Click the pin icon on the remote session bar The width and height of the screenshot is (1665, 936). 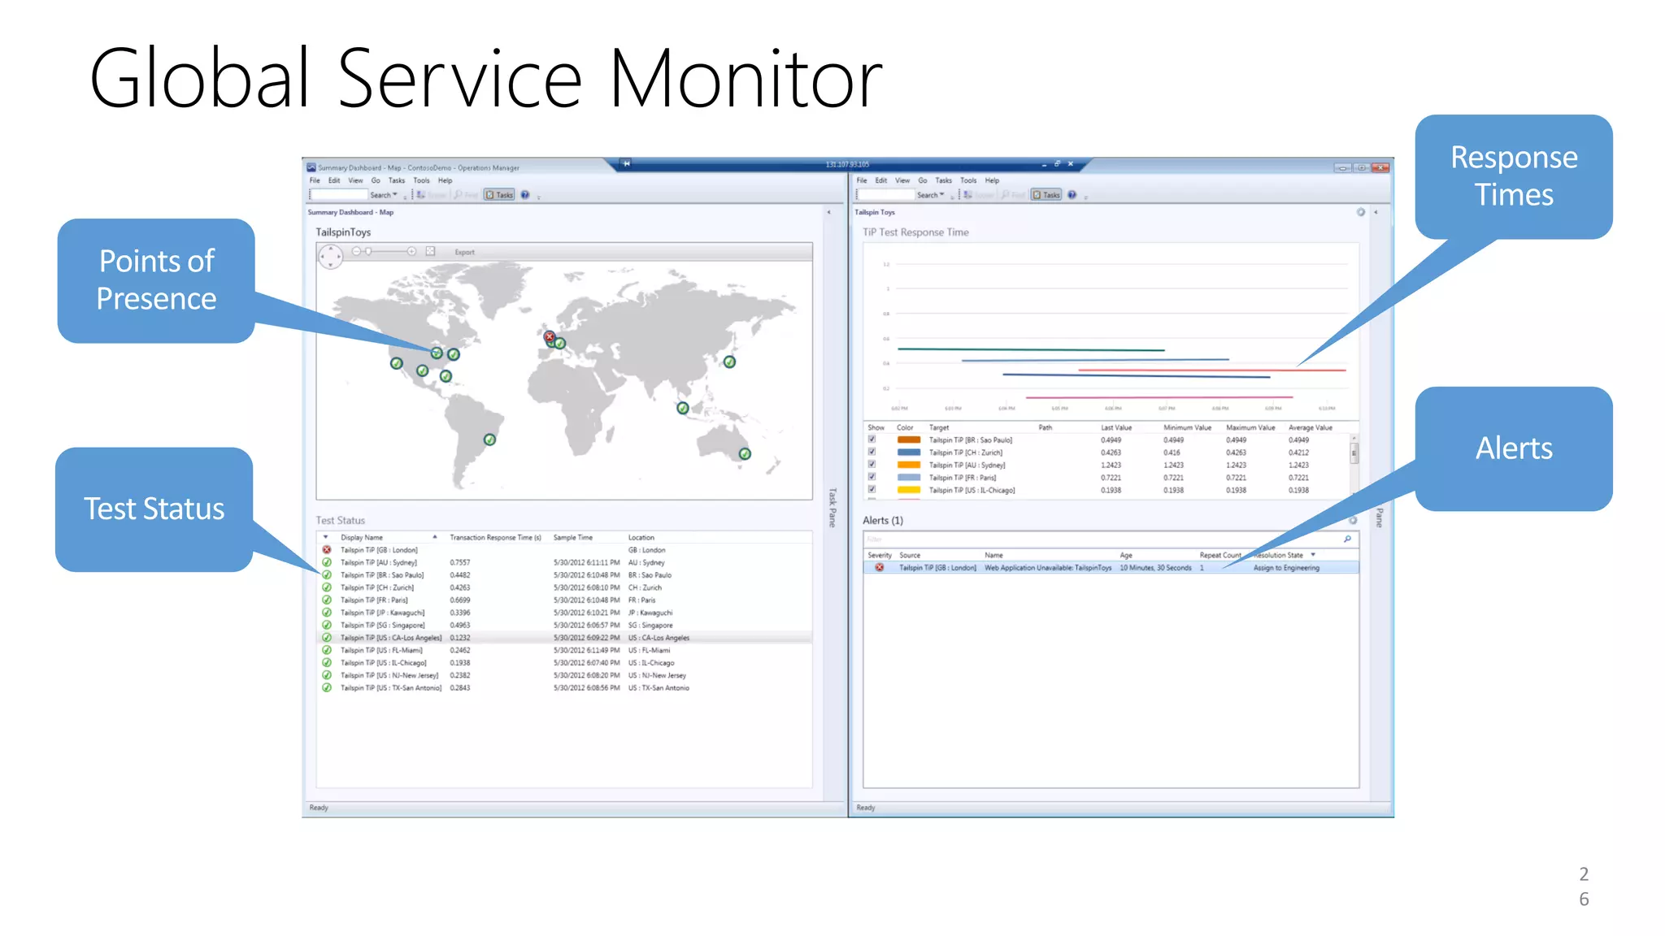[x=626, y=163]
